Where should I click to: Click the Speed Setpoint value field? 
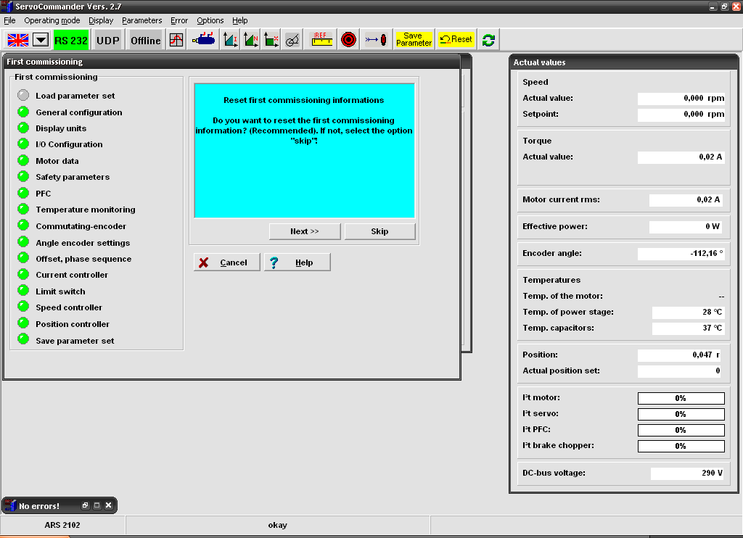(681, 114)
